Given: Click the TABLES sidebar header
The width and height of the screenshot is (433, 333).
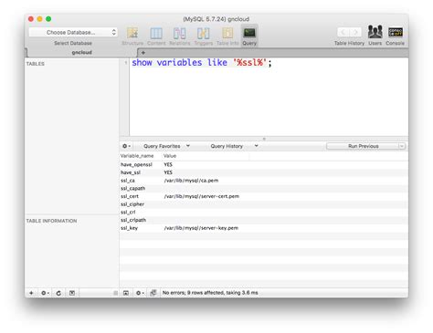Looking at the screenshot, I should coord(36,64).
